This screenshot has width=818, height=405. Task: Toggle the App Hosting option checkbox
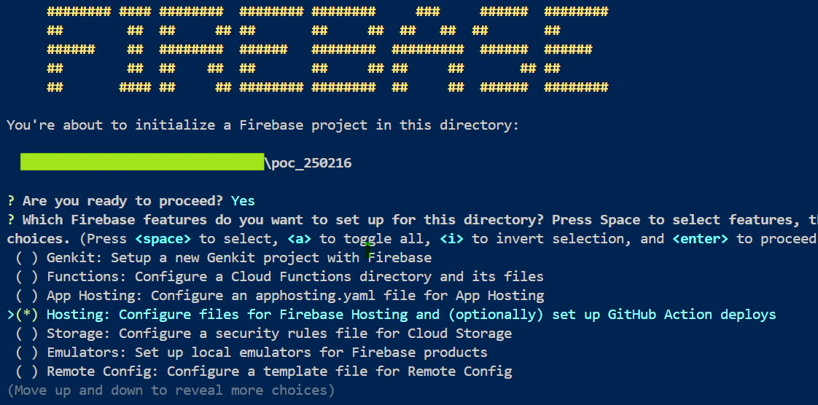(x=26, y=296)
